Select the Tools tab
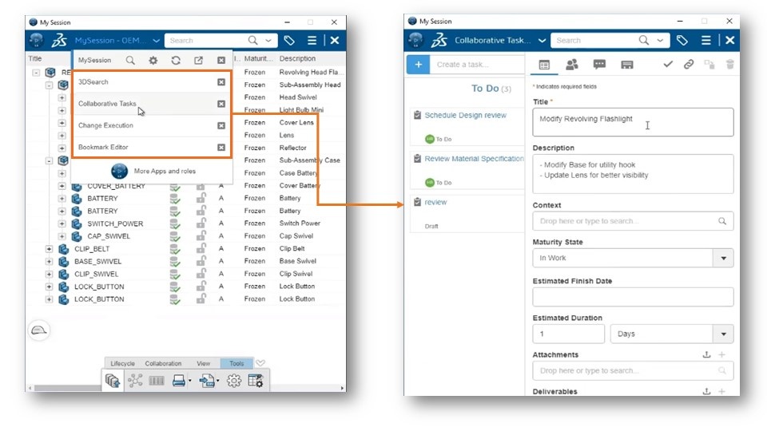 click(x=236, y=364)
